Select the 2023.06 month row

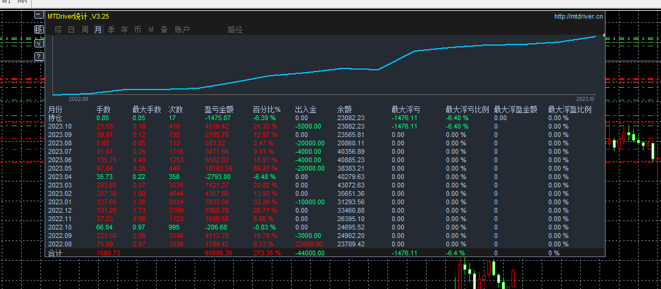(325, 160)
